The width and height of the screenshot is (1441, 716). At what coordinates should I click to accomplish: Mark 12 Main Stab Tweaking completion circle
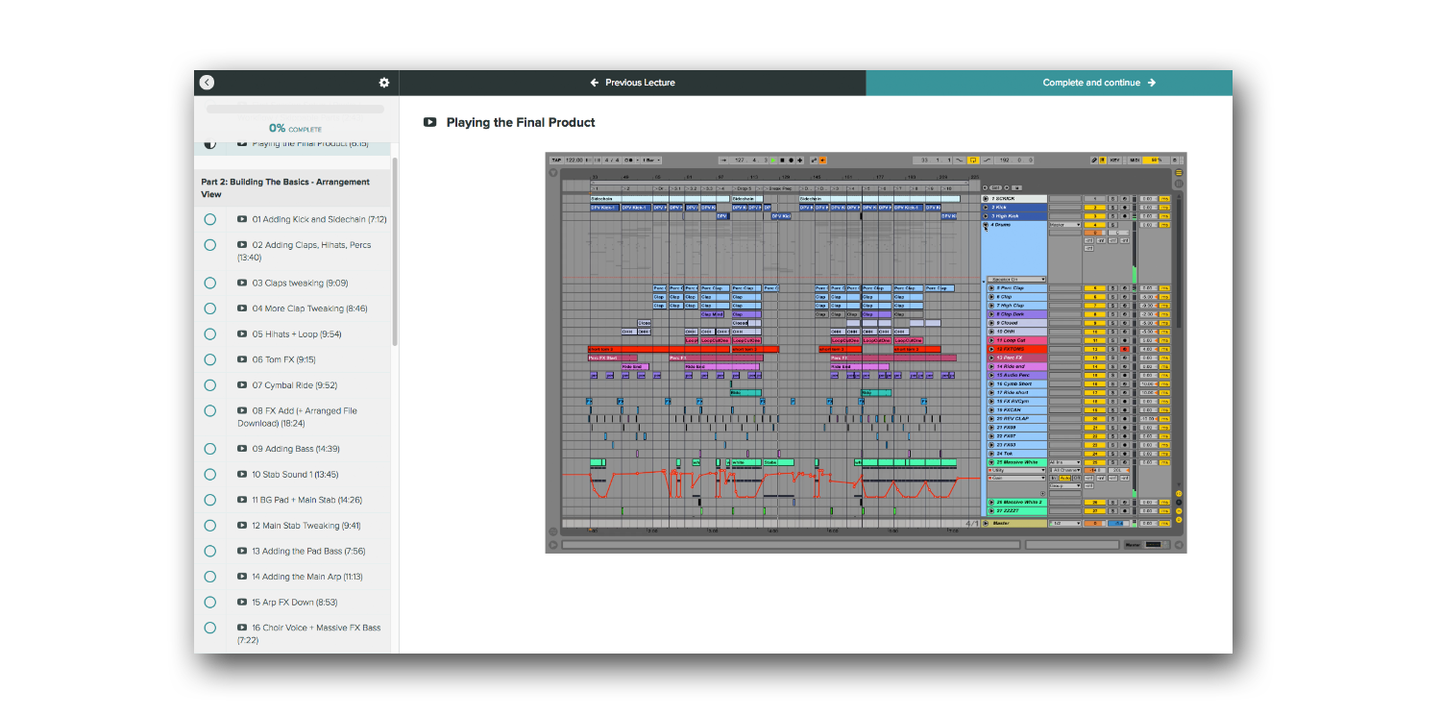point(209,526)
